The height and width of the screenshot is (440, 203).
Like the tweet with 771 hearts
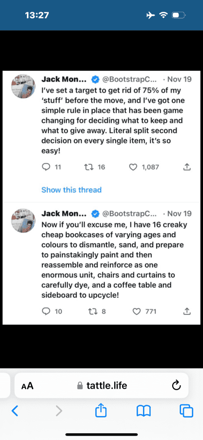[x=136, y=311]
